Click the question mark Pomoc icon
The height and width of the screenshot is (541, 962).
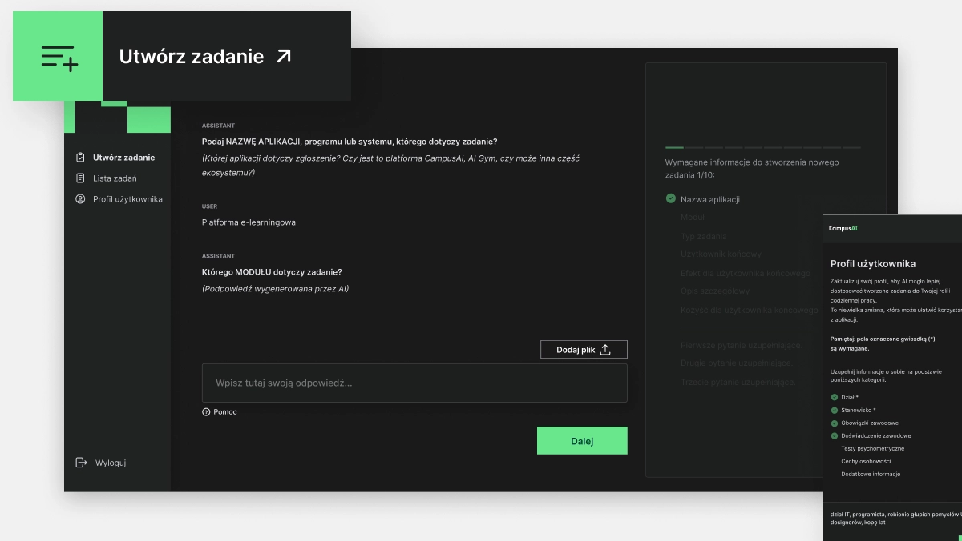click(206, 412)
